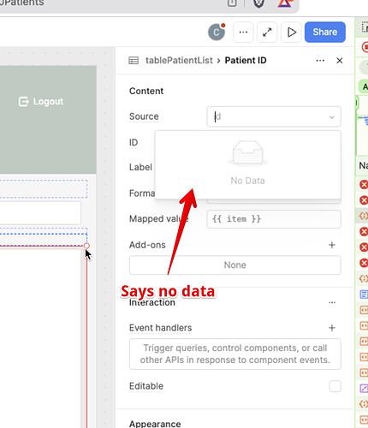Toggle fullscreen expand arrows icon
This screenshot has width=368, height=428.
267,33
